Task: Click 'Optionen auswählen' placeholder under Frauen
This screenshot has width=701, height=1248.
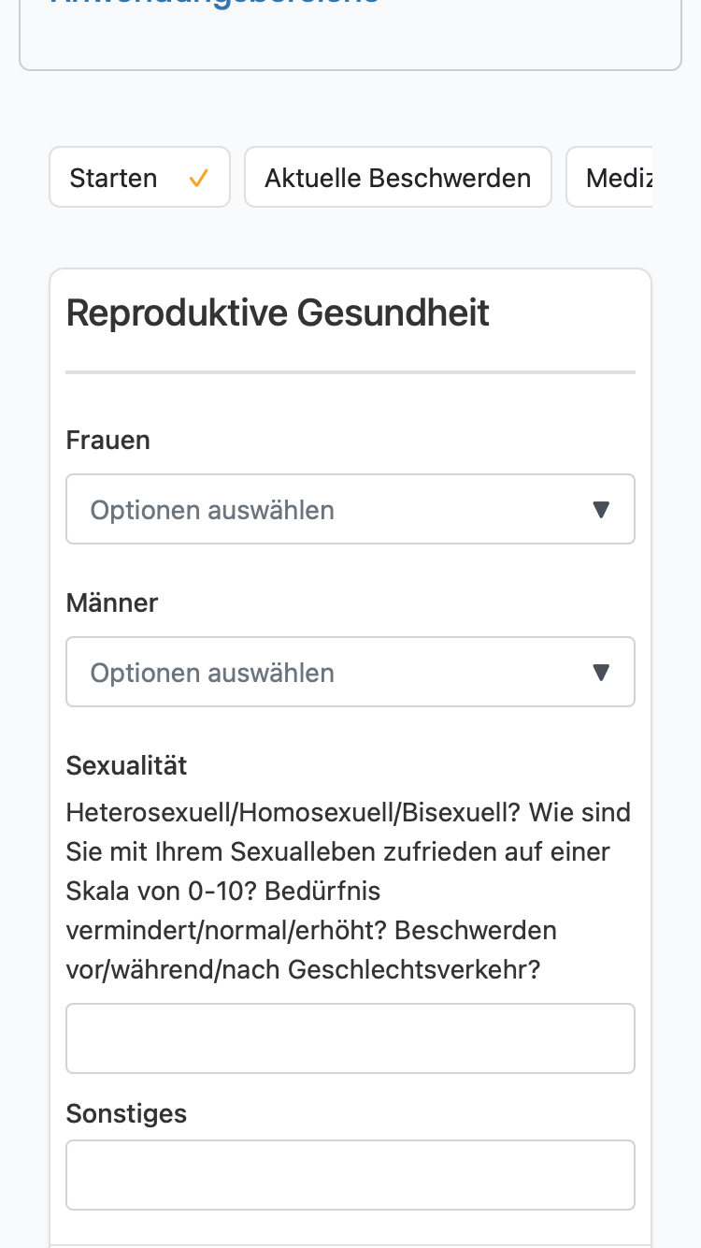Action: coord(212,510)
